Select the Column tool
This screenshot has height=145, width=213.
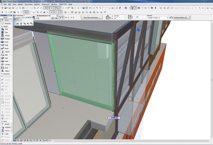point(7,52)
